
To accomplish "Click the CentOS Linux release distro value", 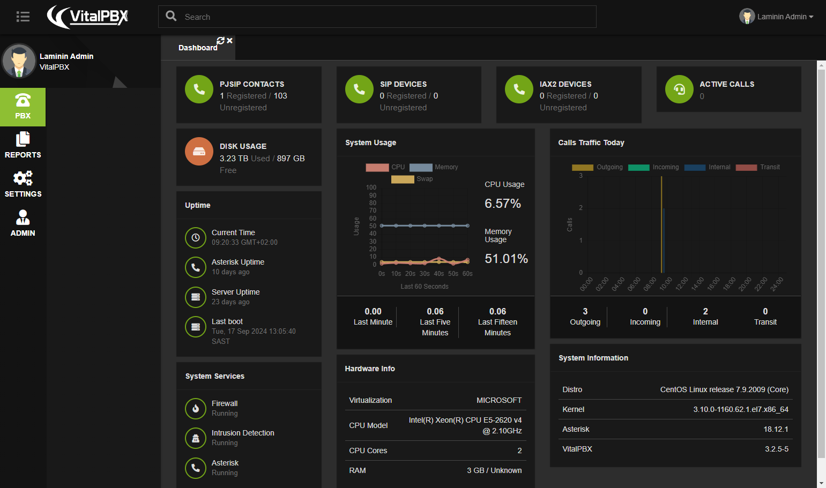I will 724,389.
